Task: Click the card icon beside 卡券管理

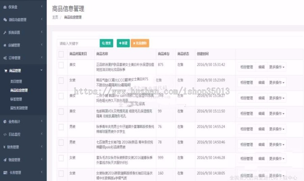Action: [x=5, y=173]
